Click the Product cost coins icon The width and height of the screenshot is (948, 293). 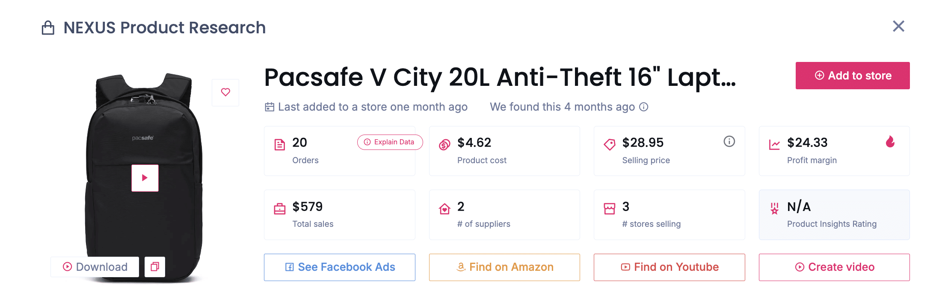pyautogui.click(x=444, y=145)
